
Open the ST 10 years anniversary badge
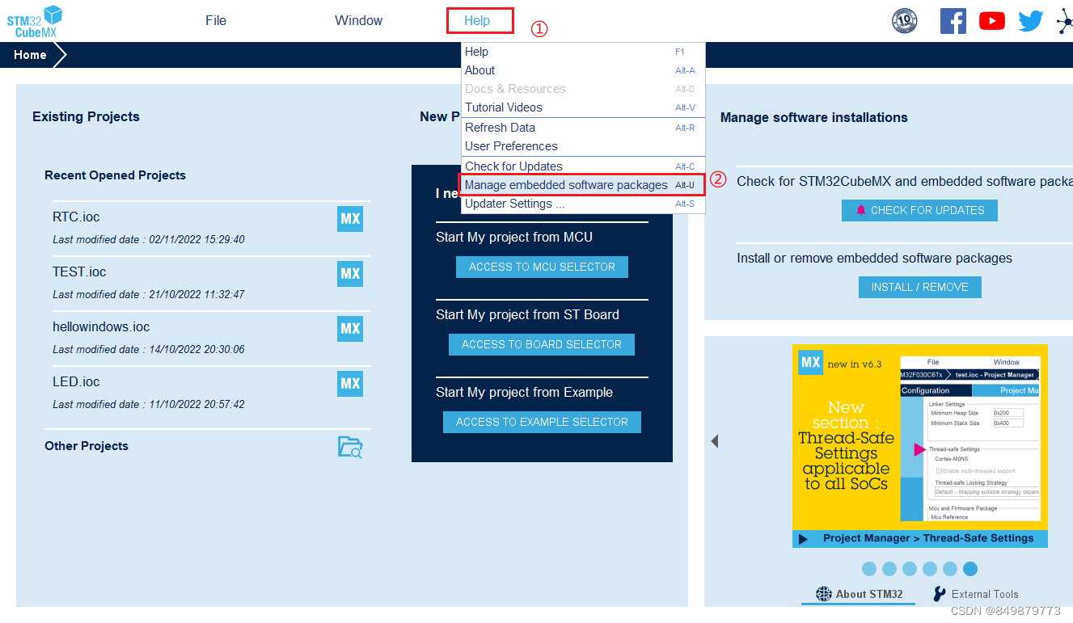point(904,21)
